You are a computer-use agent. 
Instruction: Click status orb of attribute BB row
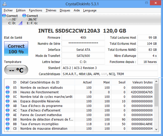pyautogui.click(x=8, y=124)
